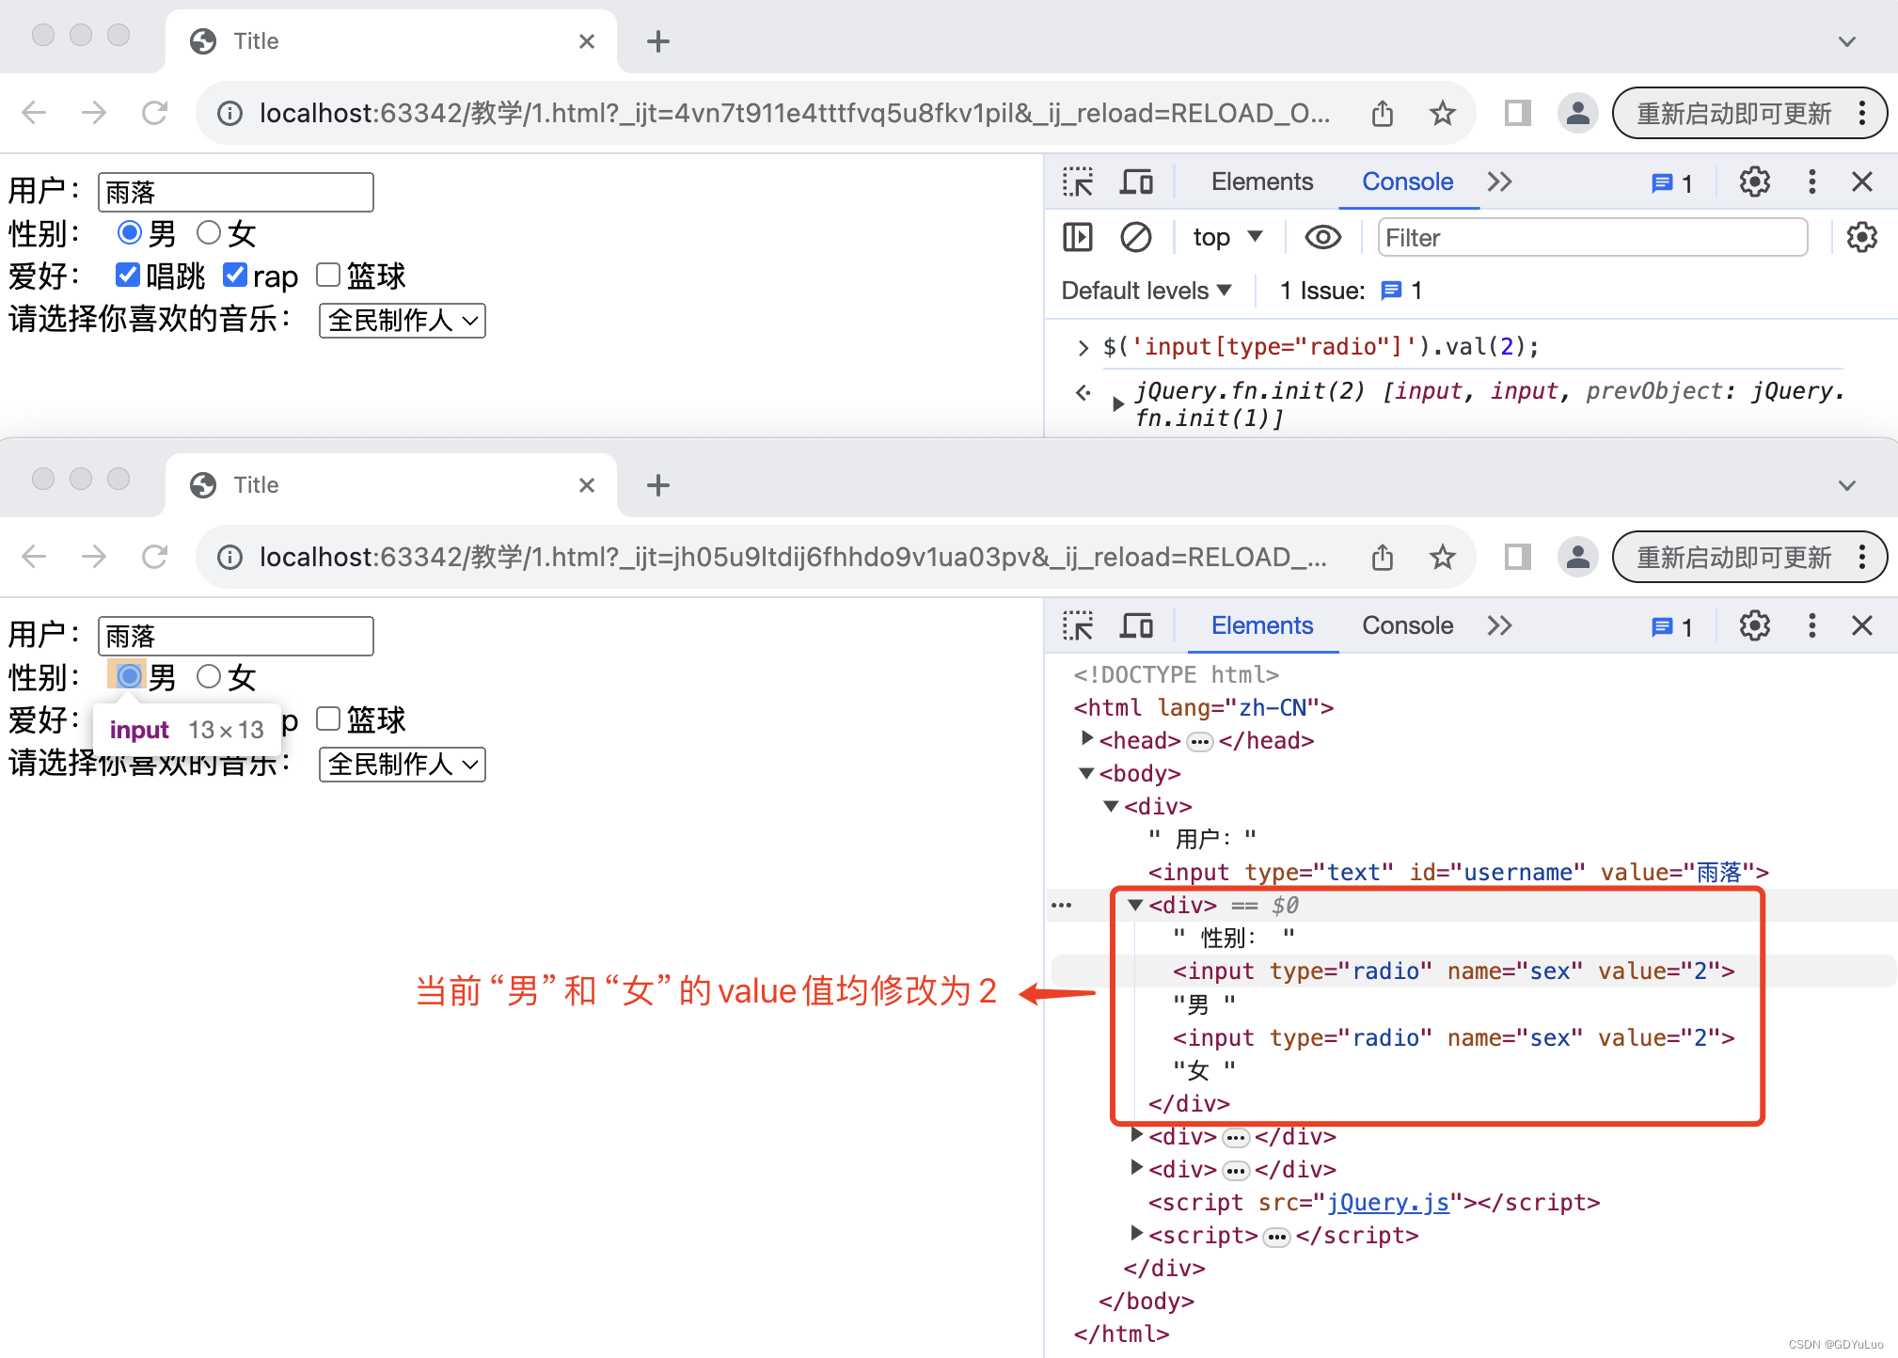Image resolution: width=1898 pixels, height=1358 pixels.
Task: Click the share icon in the lower address bar
Action: coord(1382,558)
